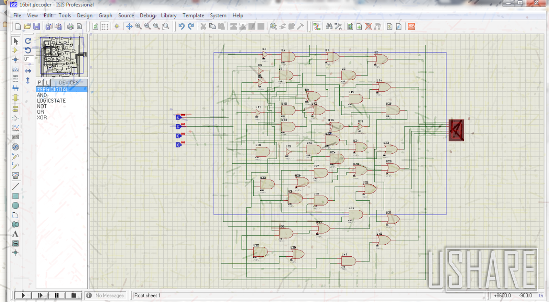Screen dimensions: 549x302
Task: Flip part vertically with Y-mirror
Action: 28,81
